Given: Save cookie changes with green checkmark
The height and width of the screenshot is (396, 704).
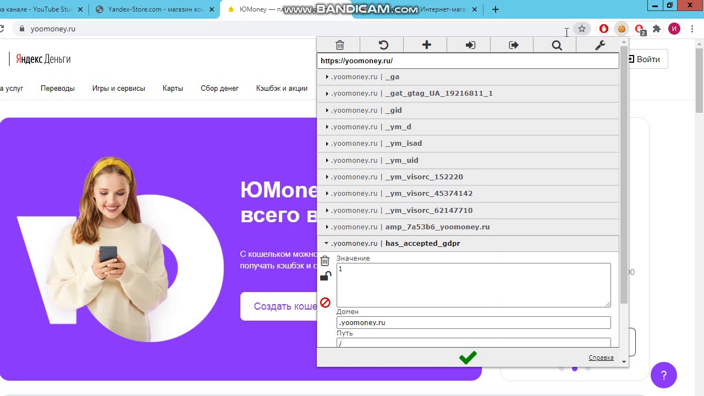Looking at the screenshot, I should pos(468,358).
